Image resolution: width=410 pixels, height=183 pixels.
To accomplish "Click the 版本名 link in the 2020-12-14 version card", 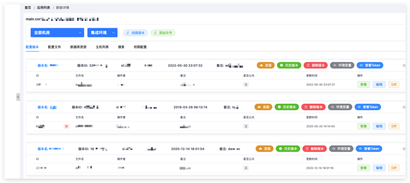I will click(x=51, y=149).
